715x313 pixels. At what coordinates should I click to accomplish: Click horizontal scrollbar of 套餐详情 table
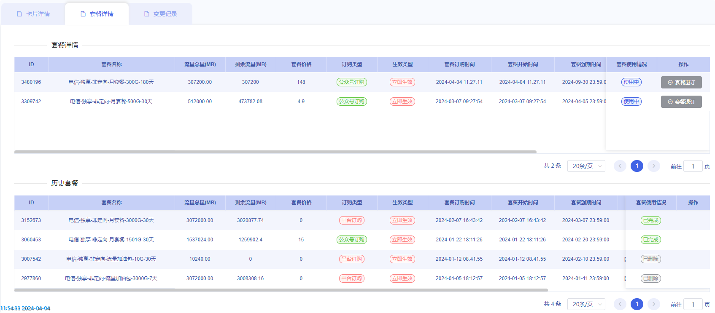tap(275, 152)
